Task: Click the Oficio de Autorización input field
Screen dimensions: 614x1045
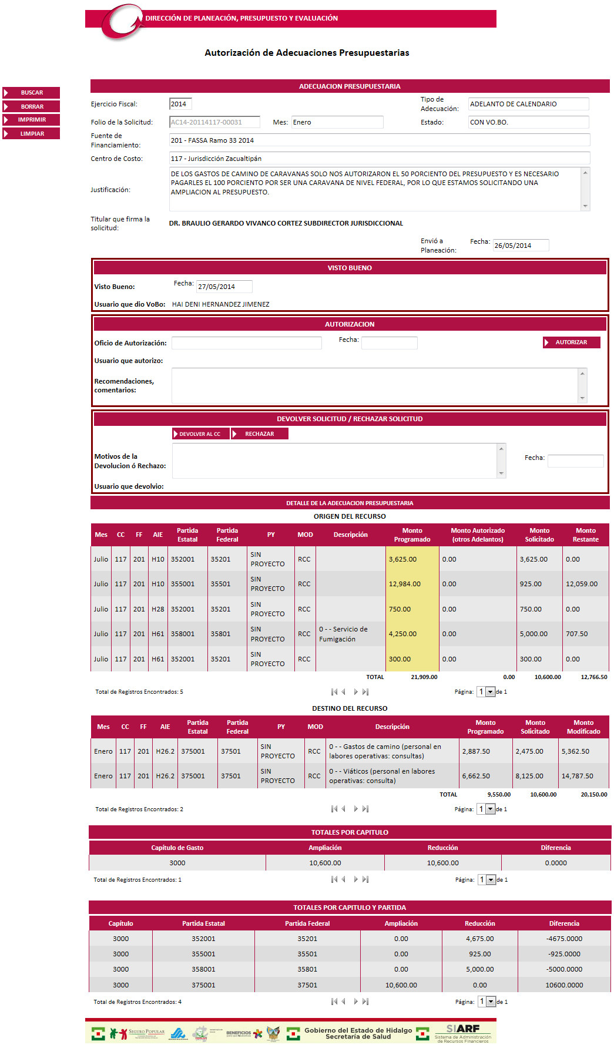Action: (246, 343)
